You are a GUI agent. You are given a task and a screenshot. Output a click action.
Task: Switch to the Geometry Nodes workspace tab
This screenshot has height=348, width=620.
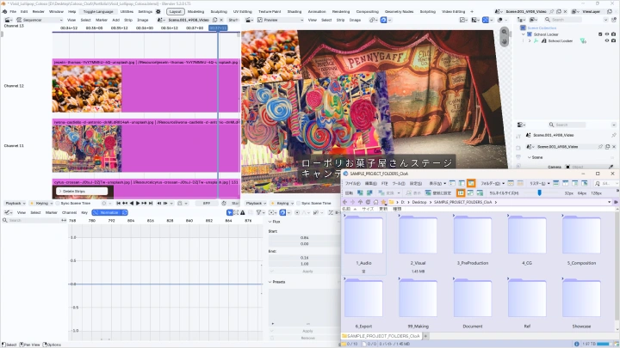[399, 11]
